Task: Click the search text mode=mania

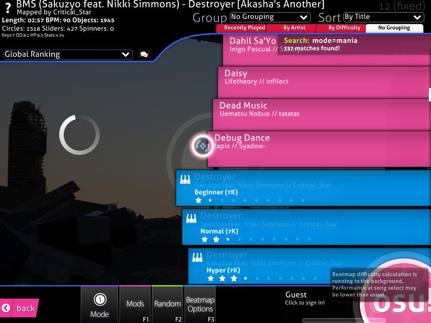Action: [335, 41]
